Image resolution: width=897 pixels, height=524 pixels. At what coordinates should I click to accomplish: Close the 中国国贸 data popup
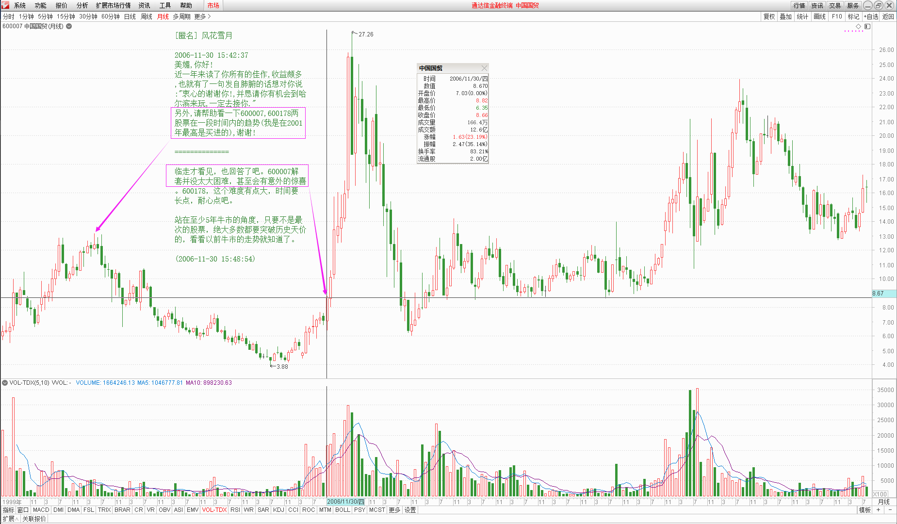pyautogui.click(x=484, y=68)
